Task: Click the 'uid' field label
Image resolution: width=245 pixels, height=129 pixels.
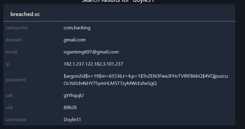Action: pos(9,108)
